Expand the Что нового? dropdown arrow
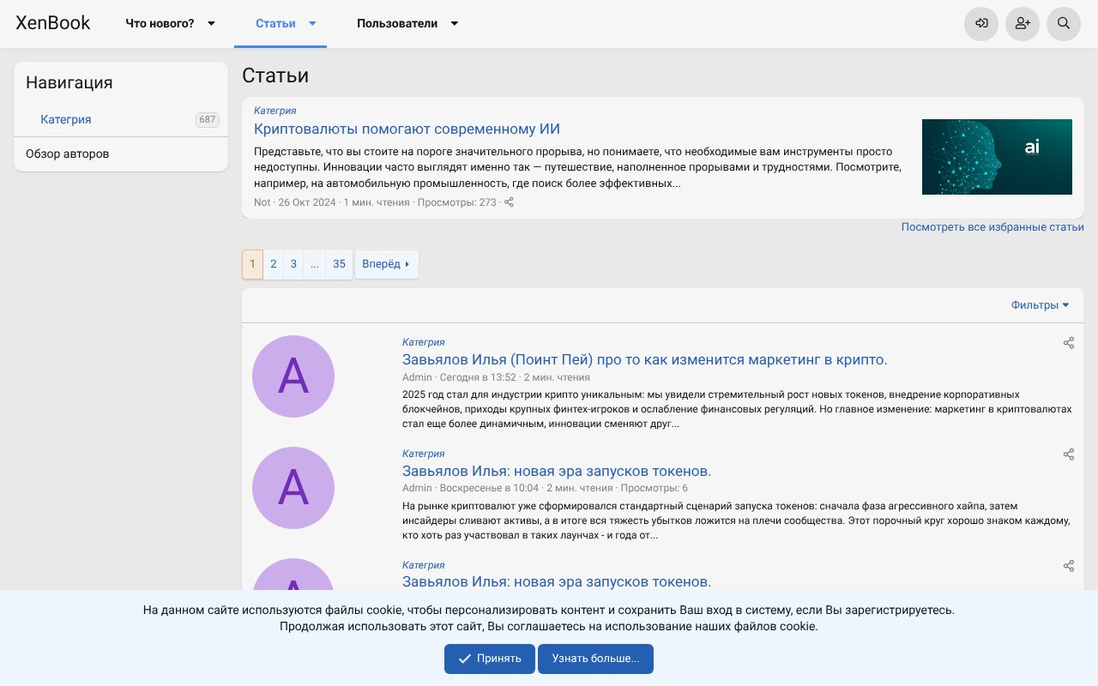This screenshot has width=1098, height=686. click(212, 24)
